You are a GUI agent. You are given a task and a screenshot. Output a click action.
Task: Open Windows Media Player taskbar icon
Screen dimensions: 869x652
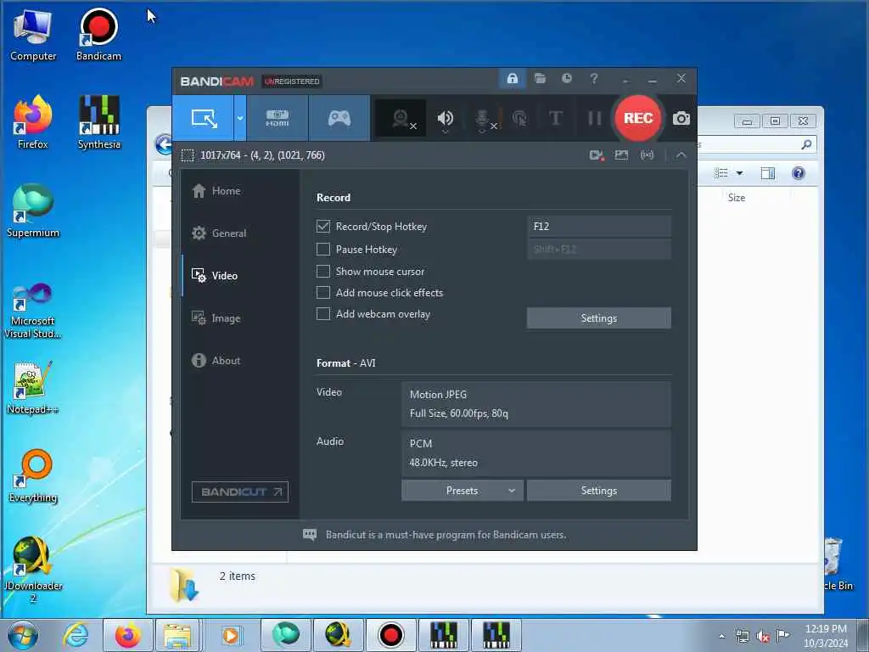[230, 635]
